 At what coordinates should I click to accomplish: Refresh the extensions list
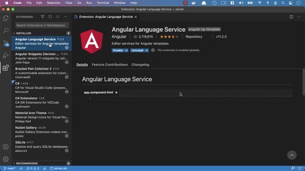(x=50, y=17)
